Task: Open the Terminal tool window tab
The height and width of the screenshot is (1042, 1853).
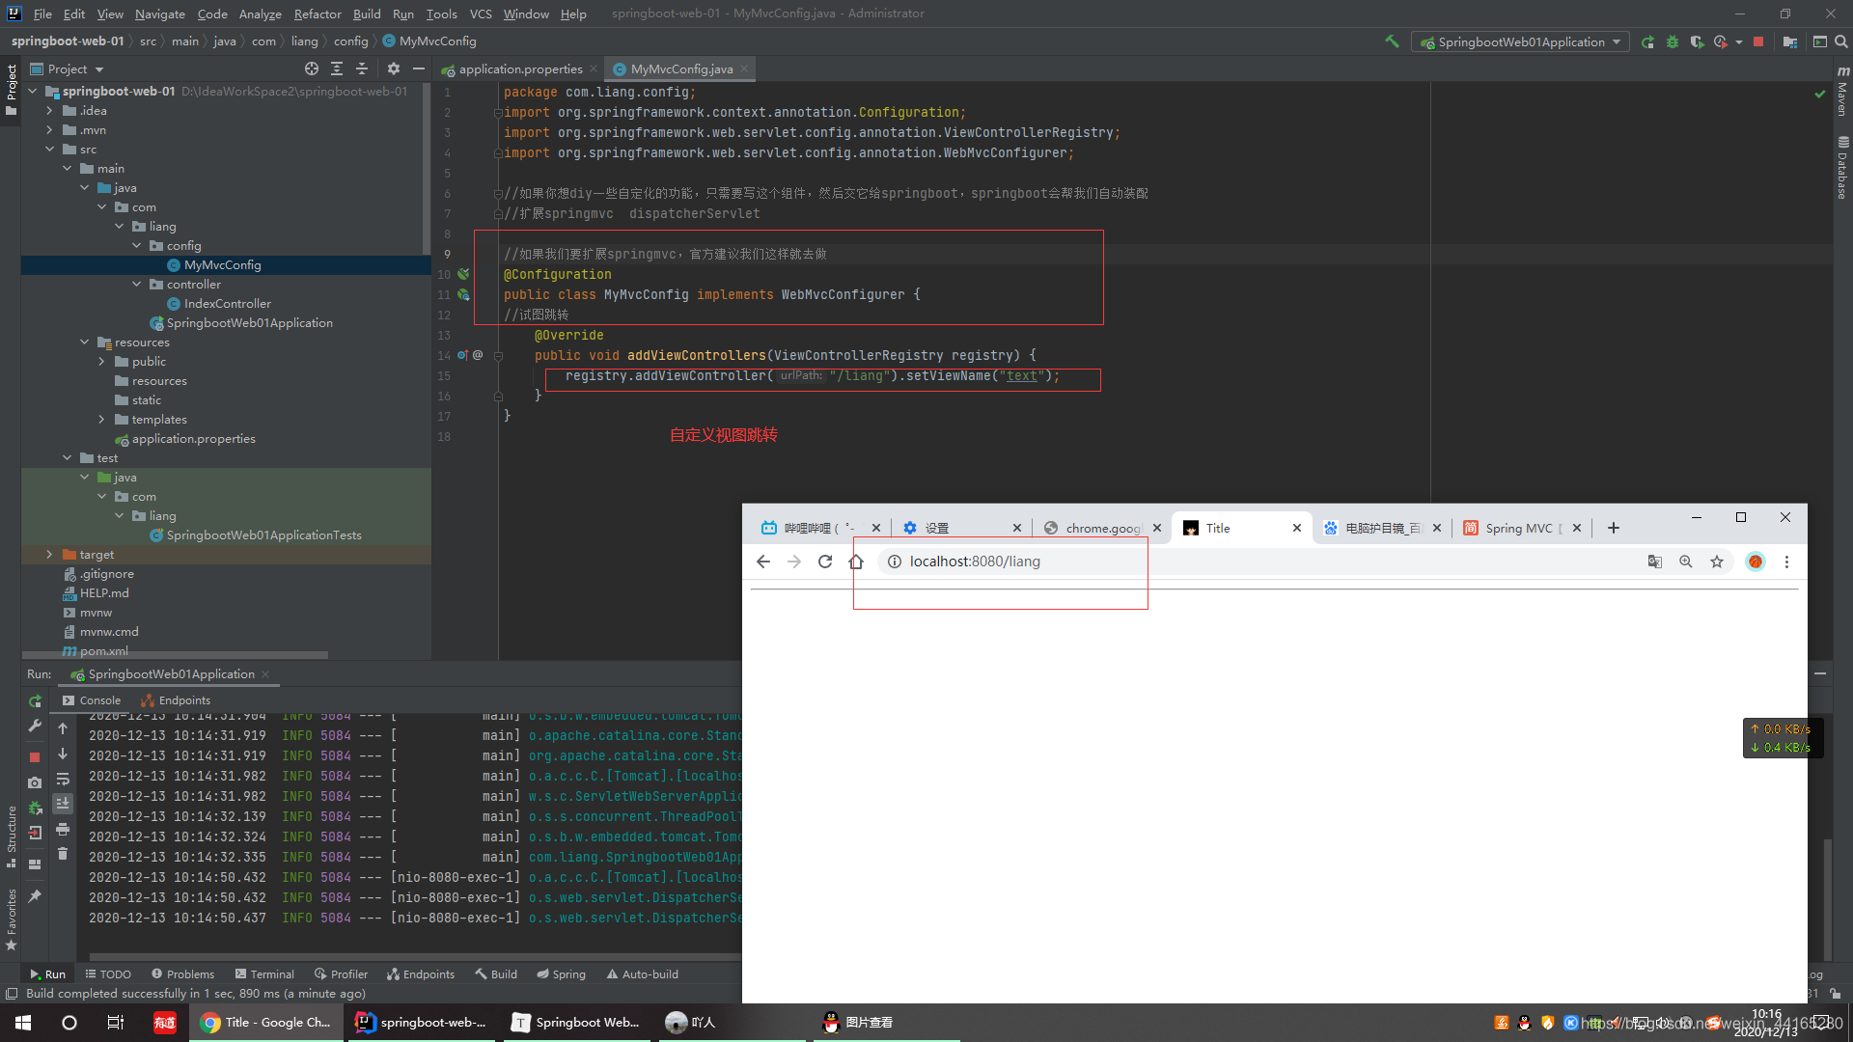Action: 264,974
